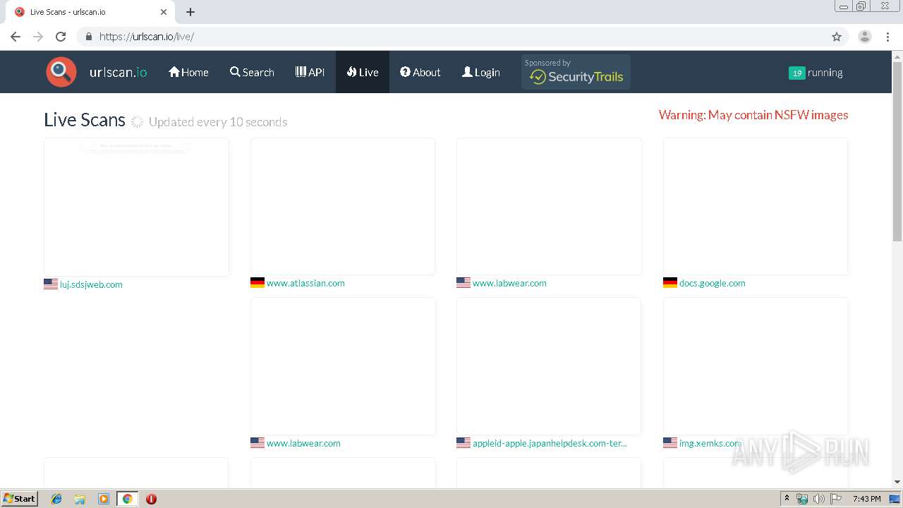Click browser Back arrow
Screen dimensions: 903x508
[x=16, y=37]
